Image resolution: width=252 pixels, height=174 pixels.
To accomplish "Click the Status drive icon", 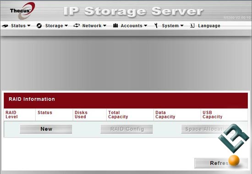I will click(5, 26).
